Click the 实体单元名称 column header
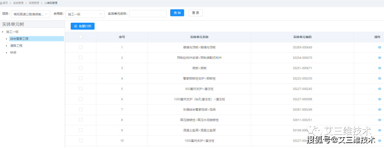Screen dimensions: 384x148 tap(199, 37)
